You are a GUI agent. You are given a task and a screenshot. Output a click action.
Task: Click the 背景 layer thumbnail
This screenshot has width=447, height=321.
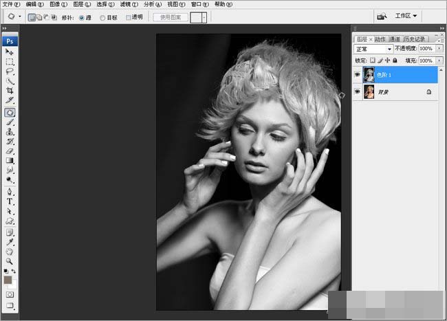click(369, 92)
